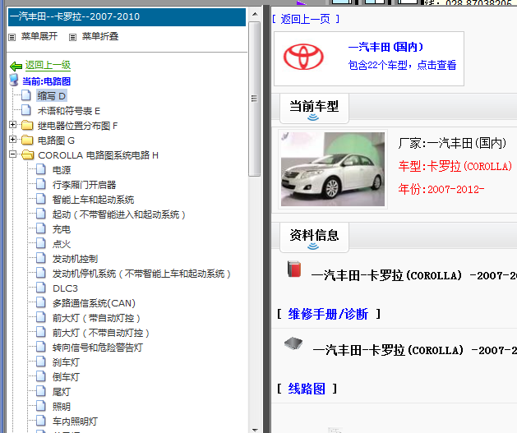The width and height of the screenshot is (517, 433).
Task: Click the page icon beside 电源
Action: (x=41, y=169)
